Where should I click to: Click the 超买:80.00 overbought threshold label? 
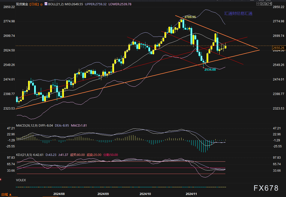coord(77,155)
